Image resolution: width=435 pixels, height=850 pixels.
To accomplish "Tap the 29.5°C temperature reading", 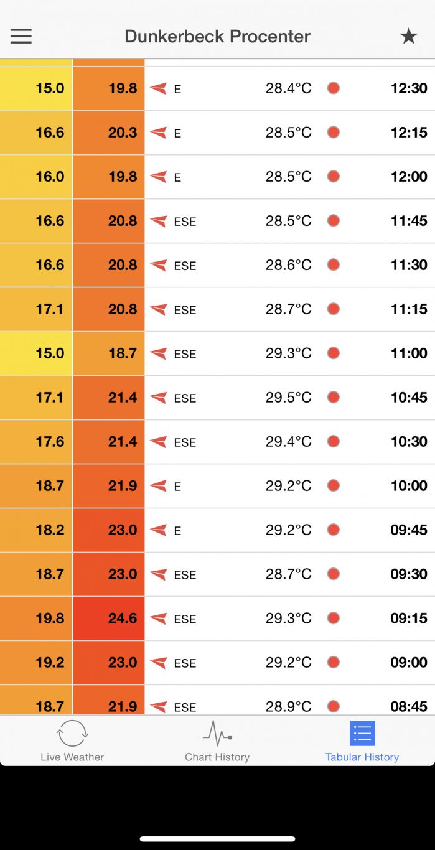I will [x=288, y=398].
